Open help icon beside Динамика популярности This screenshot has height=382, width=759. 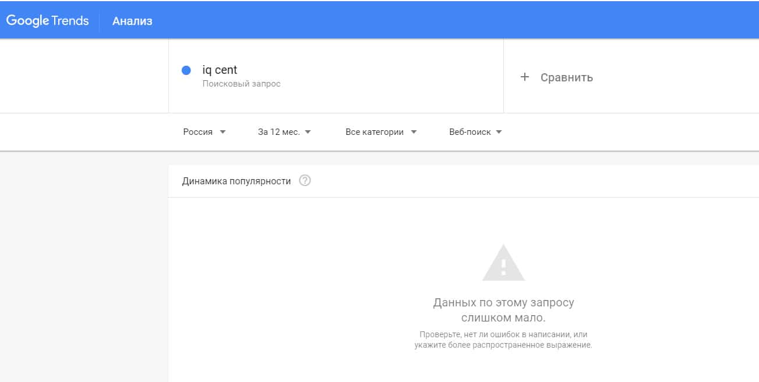pyautogui.click(x=305, y=181)
